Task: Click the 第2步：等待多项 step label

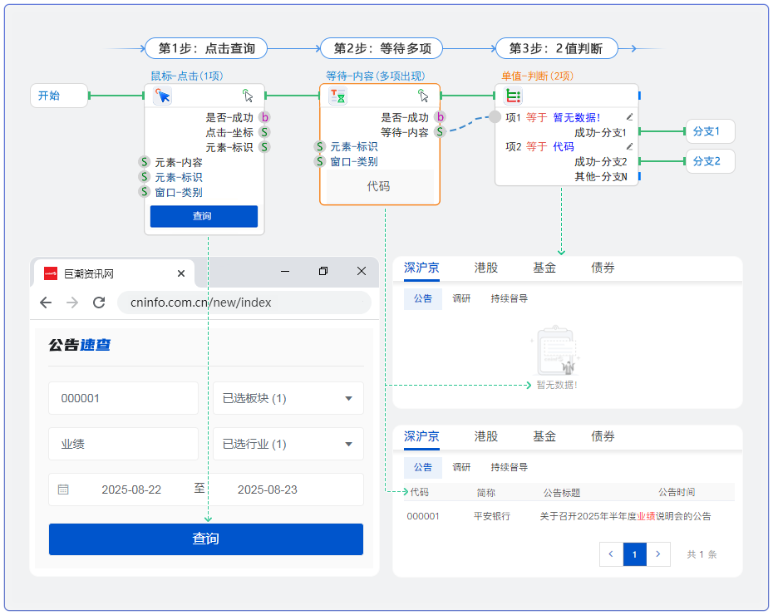Action: click(382, 48)
